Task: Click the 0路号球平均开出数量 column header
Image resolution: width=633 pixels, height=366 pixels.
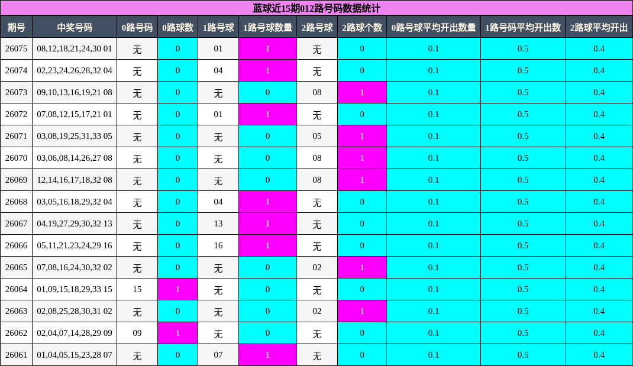Action: point(434,27)
